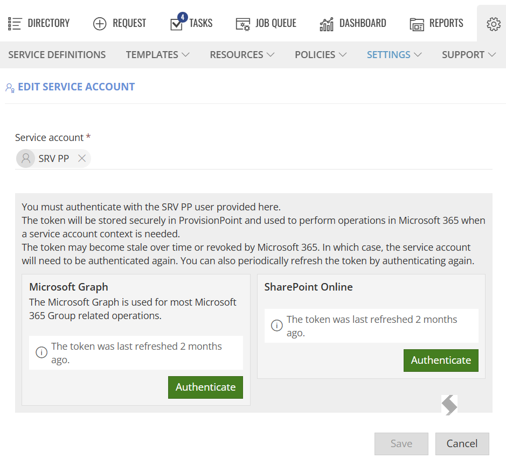Image resolution: width=506 pixels, height=459 pixels.
Task: Click the Dashboard chart icon
Action: [326, 24]
